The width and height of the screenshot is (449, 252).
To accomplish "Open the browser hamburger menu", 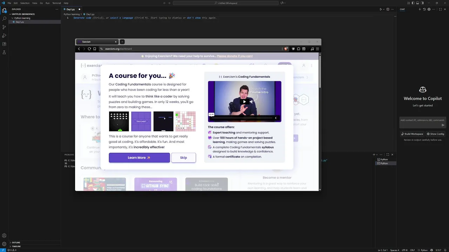I will [x=317, y=49].
